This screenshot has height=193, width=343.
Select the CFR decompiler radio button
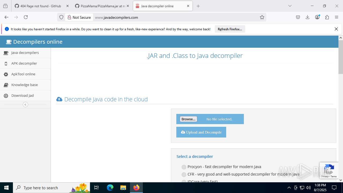(184, 175)
